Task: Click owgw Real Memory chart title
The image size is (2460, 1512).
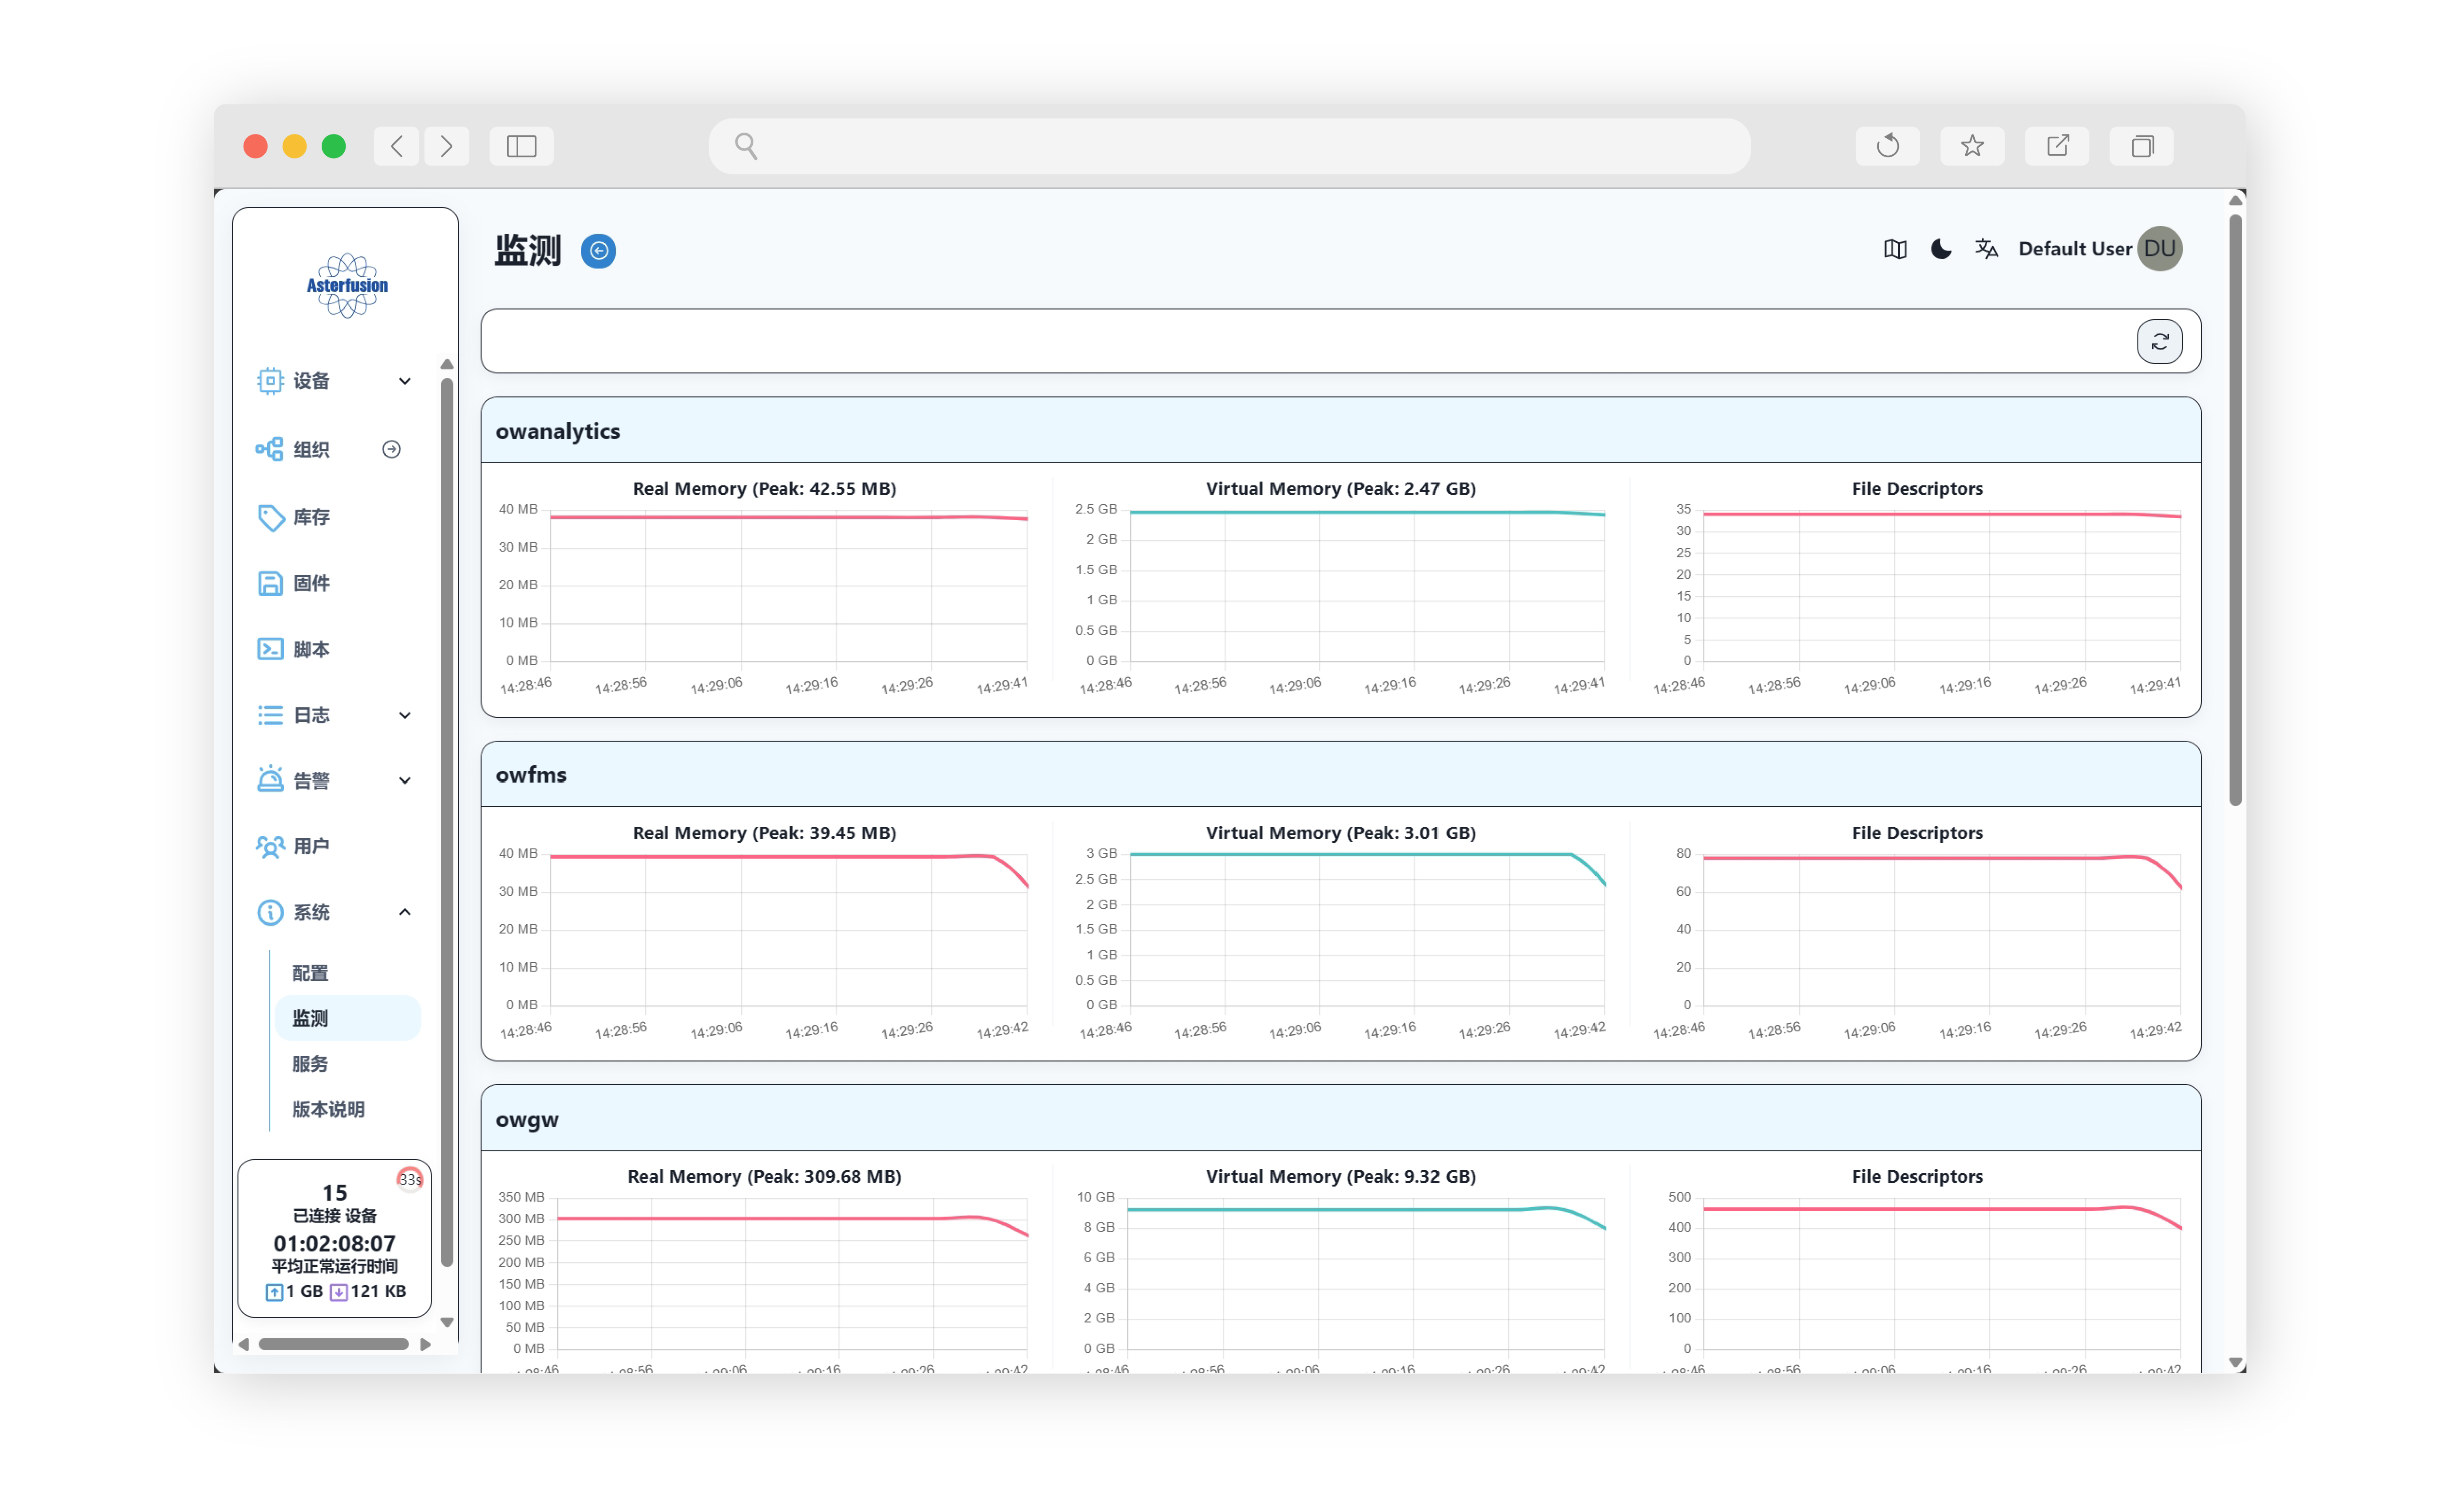Action: (764, 1177)
